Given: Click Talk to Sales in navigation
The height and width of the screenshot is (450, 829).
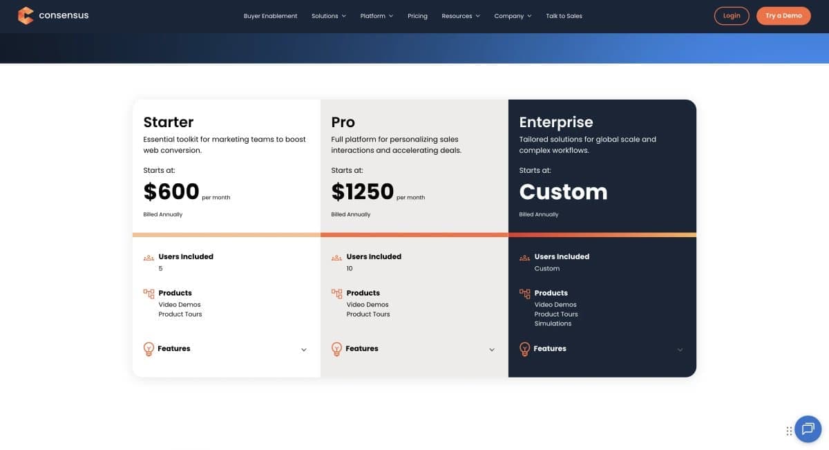Looking at the screenshot, I should pyautogui.click(x=564, y=16).
